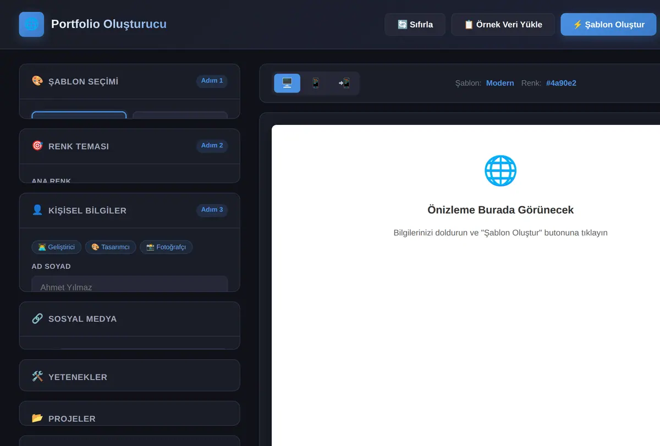The height and width of the screenshot is (446, 660).
Task: Click the Modern template name text
Action: (x=500, y=83)
